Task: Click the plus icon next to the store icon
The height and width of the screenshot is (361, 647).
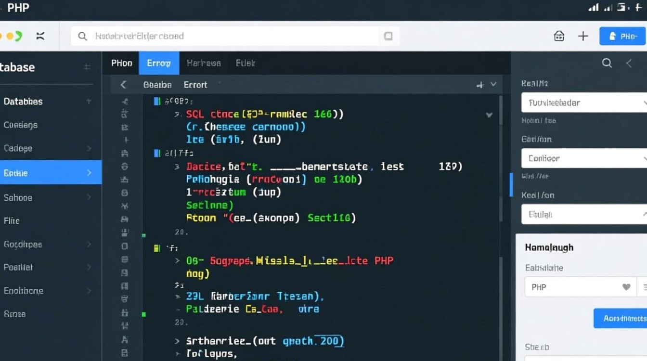Action: coord(583,36)
